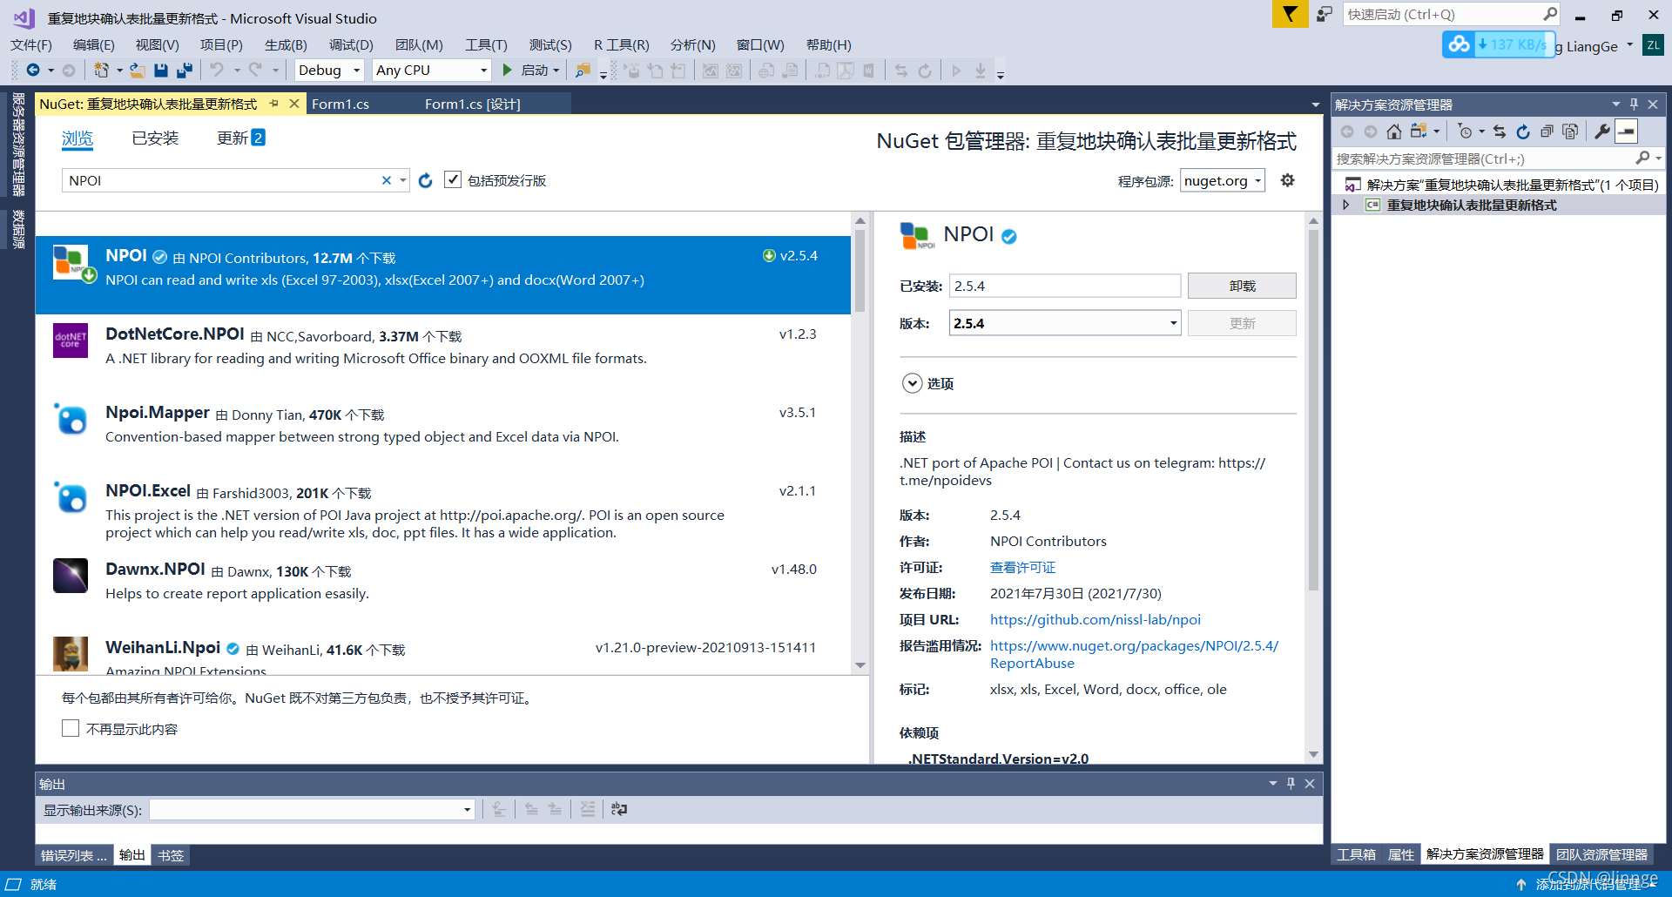Select the NPOI.Excel package row

(x=442, y=510)
